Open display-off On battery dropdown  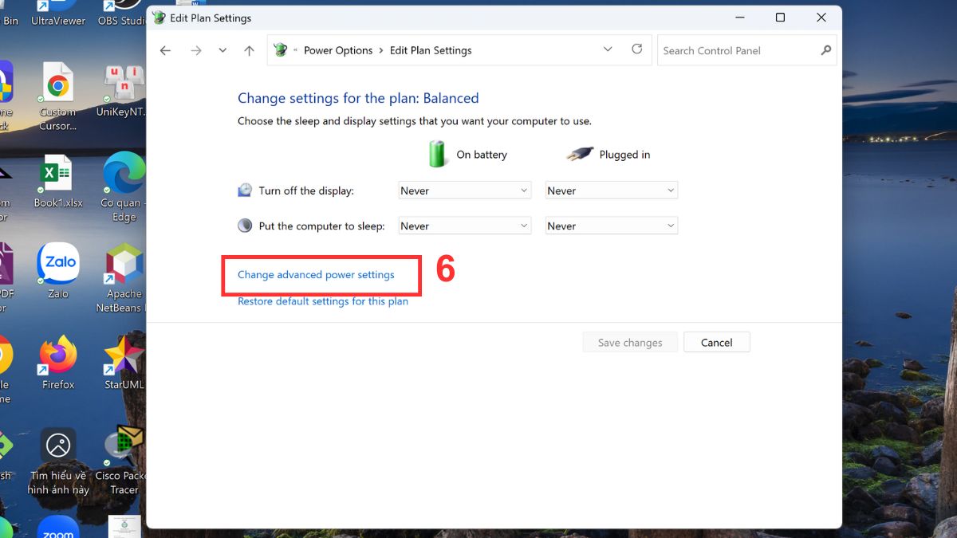point(465,190)
